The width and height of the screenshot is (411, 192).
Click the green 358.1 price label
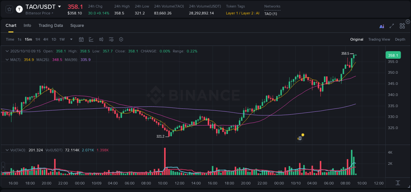[x=393, y=55]
